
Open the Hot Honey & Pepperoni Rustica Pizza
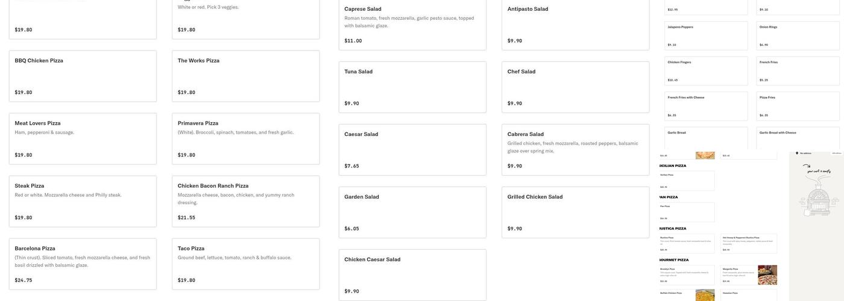click(749, 243)
